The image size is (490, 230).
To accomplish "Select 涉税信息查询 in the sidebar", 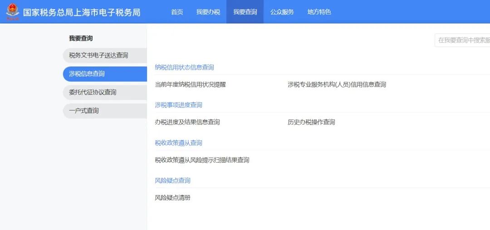I will click(x=87, y=74).
